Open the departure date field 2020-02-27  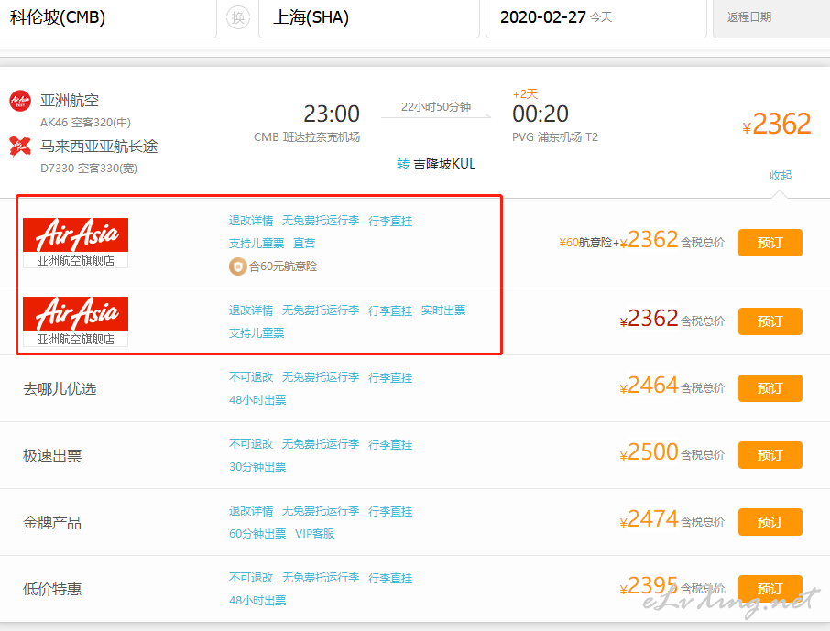(x=596, y=18)
